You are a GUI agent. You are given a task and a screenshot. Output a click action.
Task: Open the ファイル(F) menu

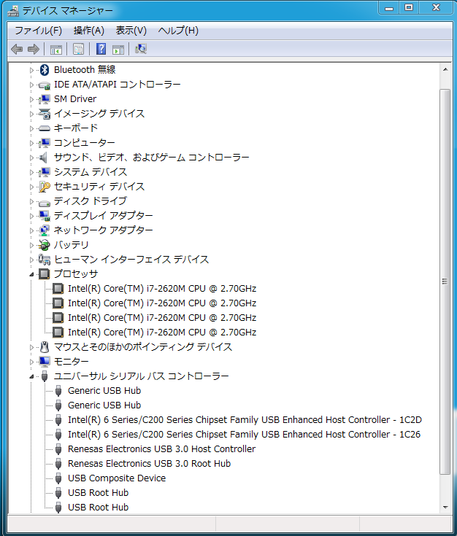(x=39, y=31)
